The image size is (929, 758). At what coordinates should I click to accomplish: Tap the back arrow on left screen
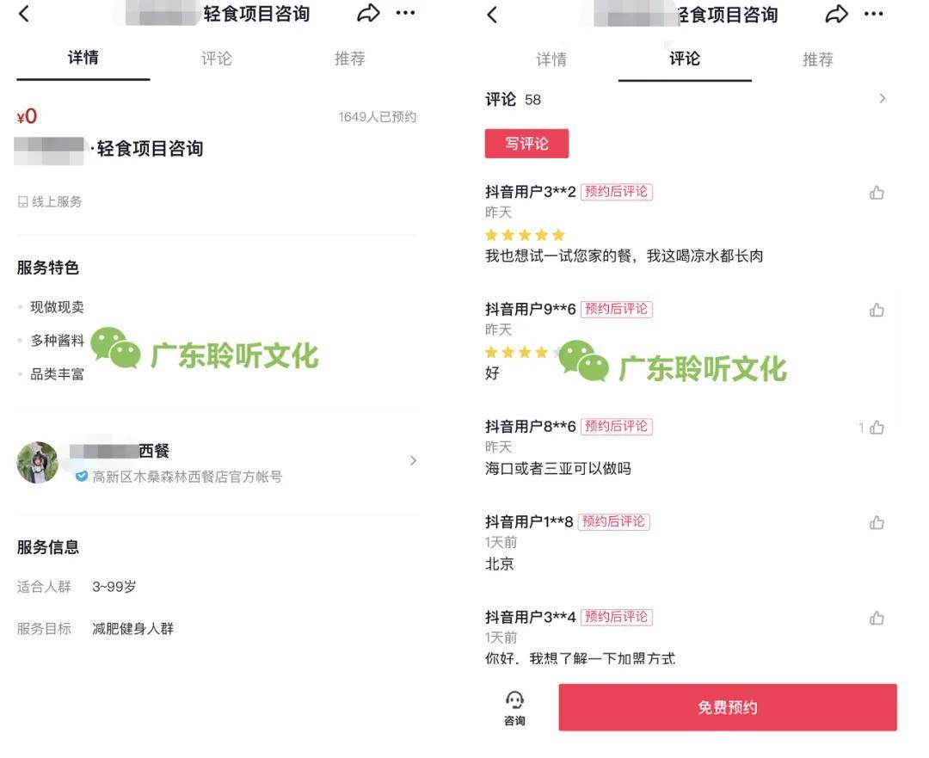pyautogui.click(x=24, y=14)
